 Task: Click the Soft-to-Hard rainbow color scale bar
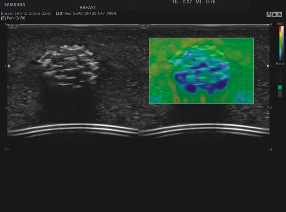coord(280,43)
